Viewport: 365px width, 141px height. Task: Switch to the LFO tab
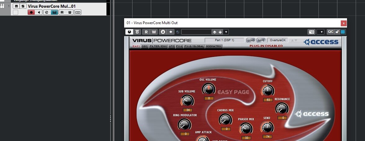pyautogui.click(x=172, y=46)
